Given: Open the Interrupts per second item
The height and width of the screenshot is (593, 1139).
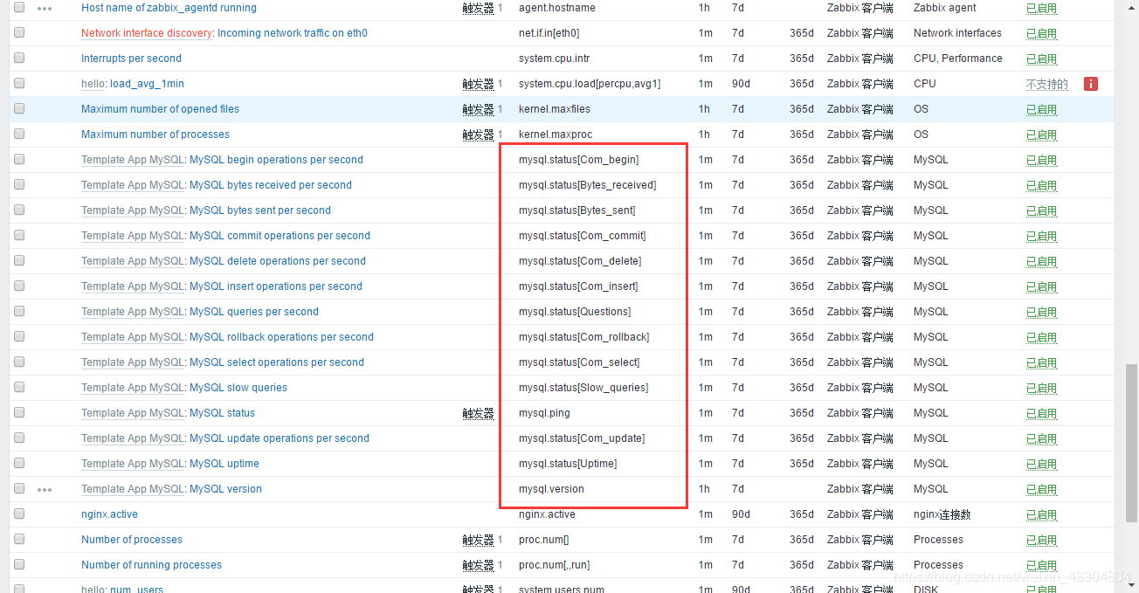Looking at the screenshot, I should point(131,59).
